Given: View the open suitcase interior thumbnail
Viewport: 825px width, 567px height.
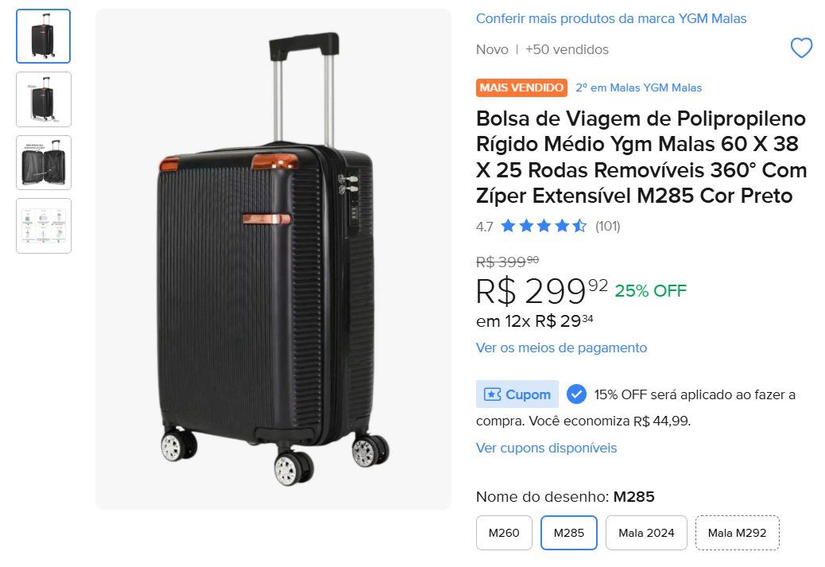Looking at the screenshot, I should click(44, 162).
